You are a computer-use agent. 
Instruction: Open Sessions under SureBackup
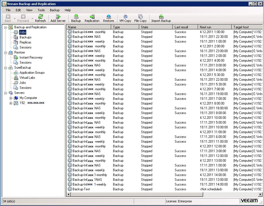(x=26, y=88)
